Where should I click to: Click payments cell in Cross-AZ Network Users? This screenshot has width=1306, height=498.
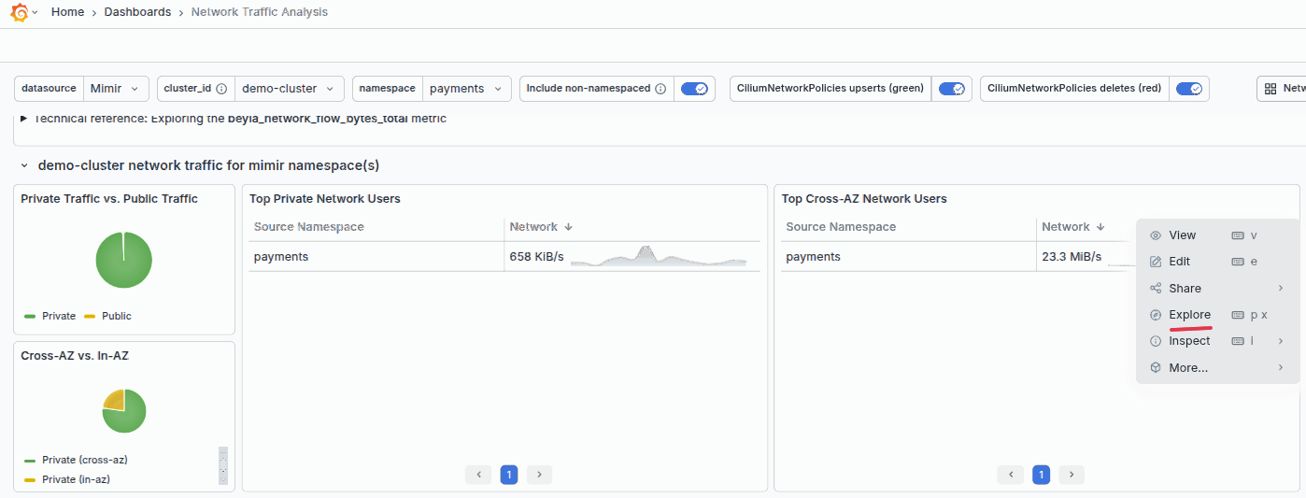click(814, 257)
